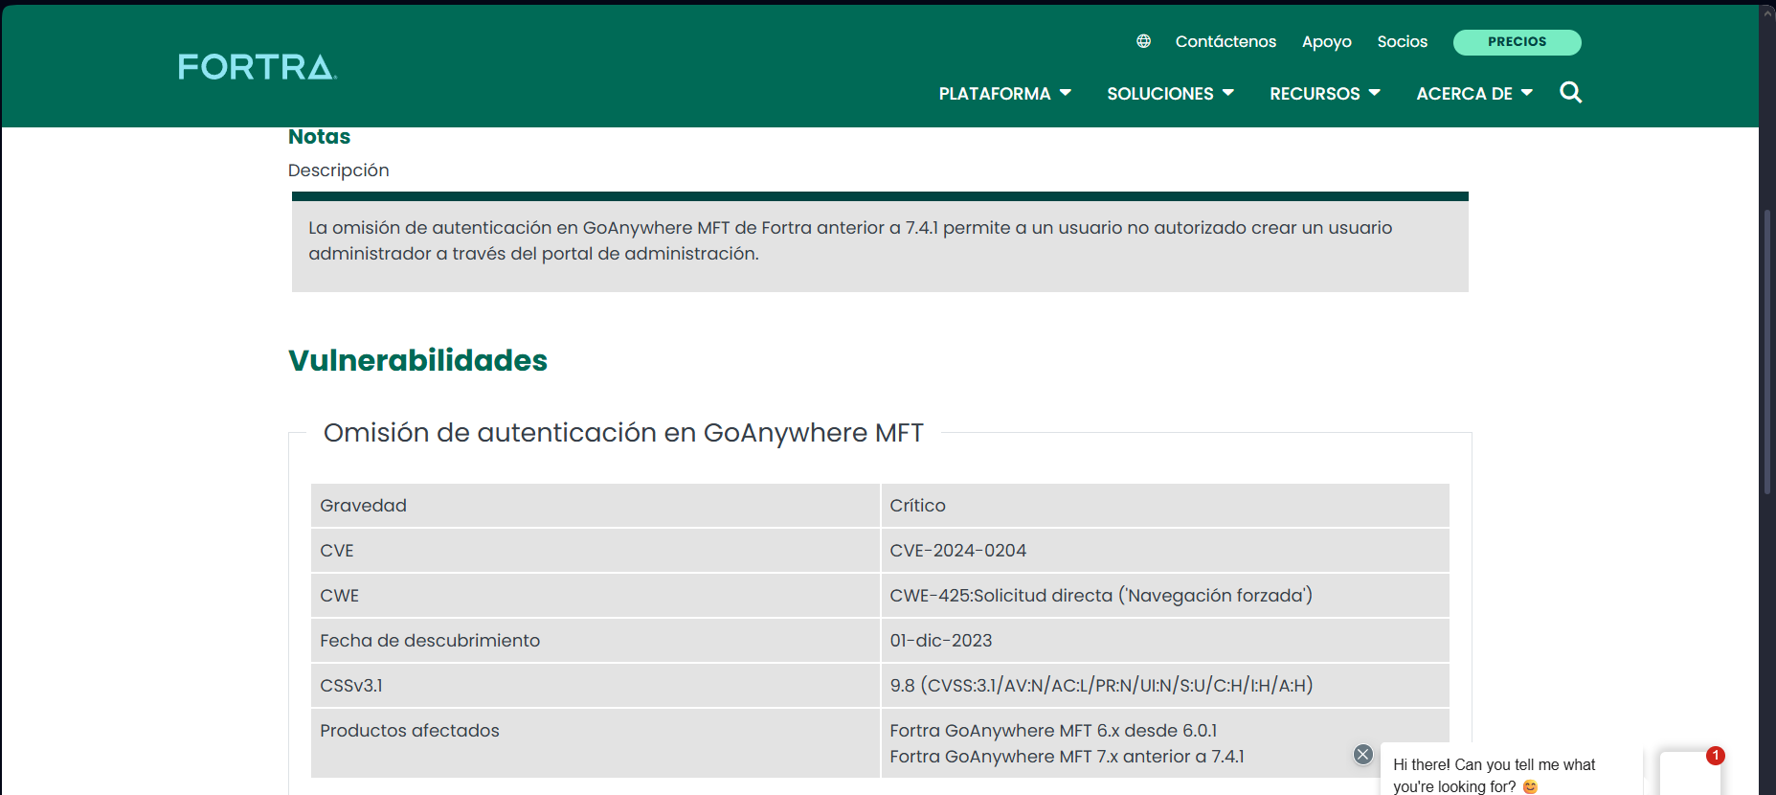Click the Vulnerabilidades heading
Screen dimensions: 1776x795
[x=417, y=360]
